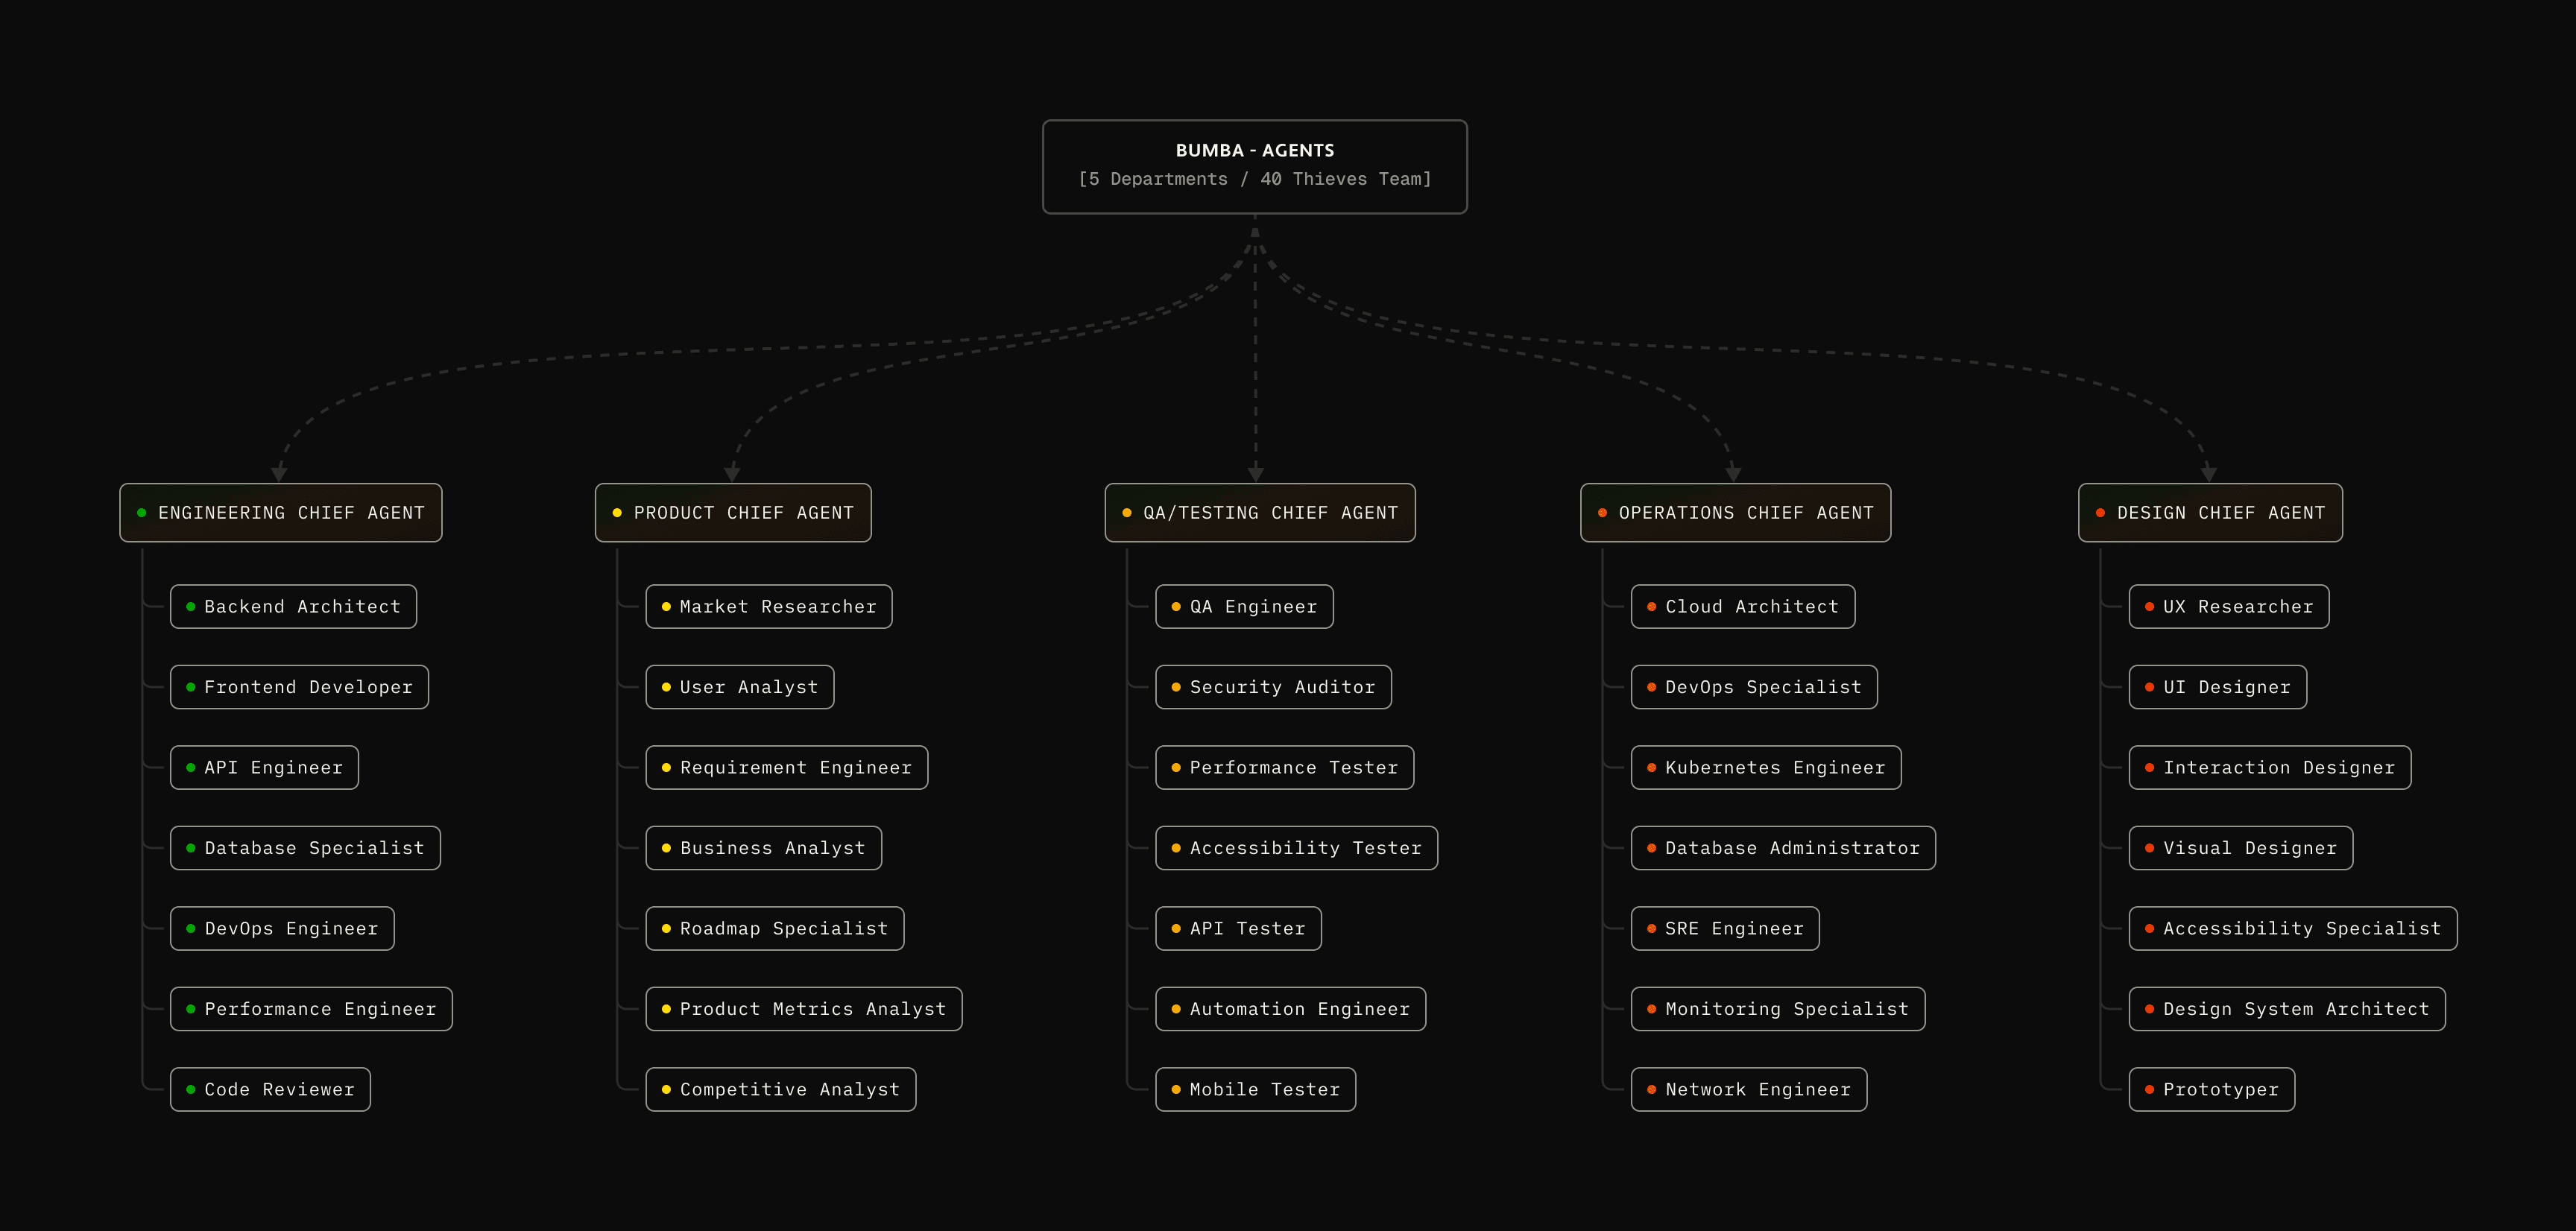Open the Product Metrics Analyst node
The image size is (2576, 1231).
(x=804, y=1009)
